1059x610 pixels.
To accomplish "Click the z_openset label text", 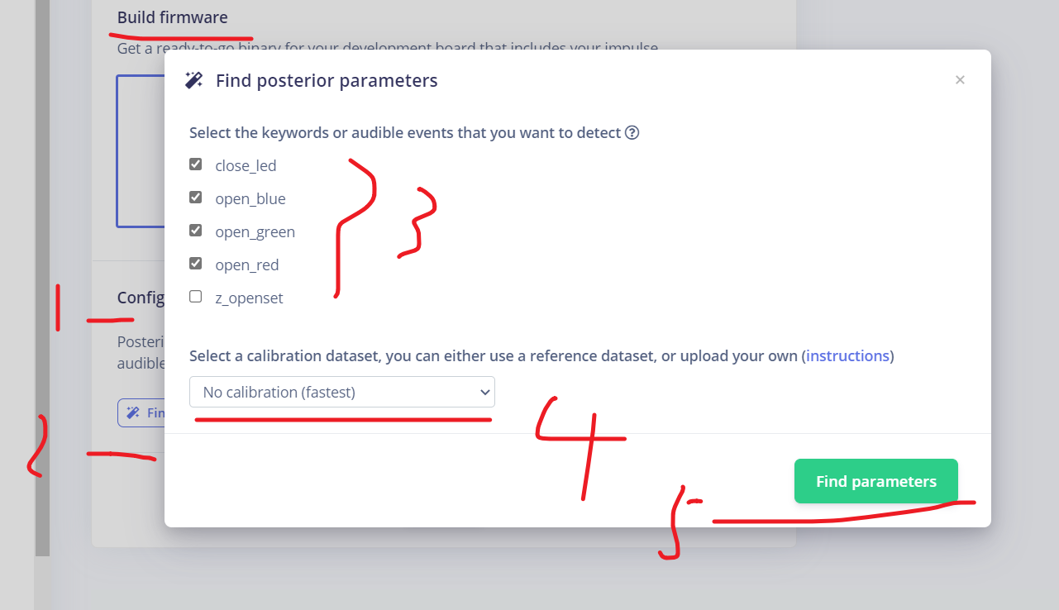I will tap(249, 298).
